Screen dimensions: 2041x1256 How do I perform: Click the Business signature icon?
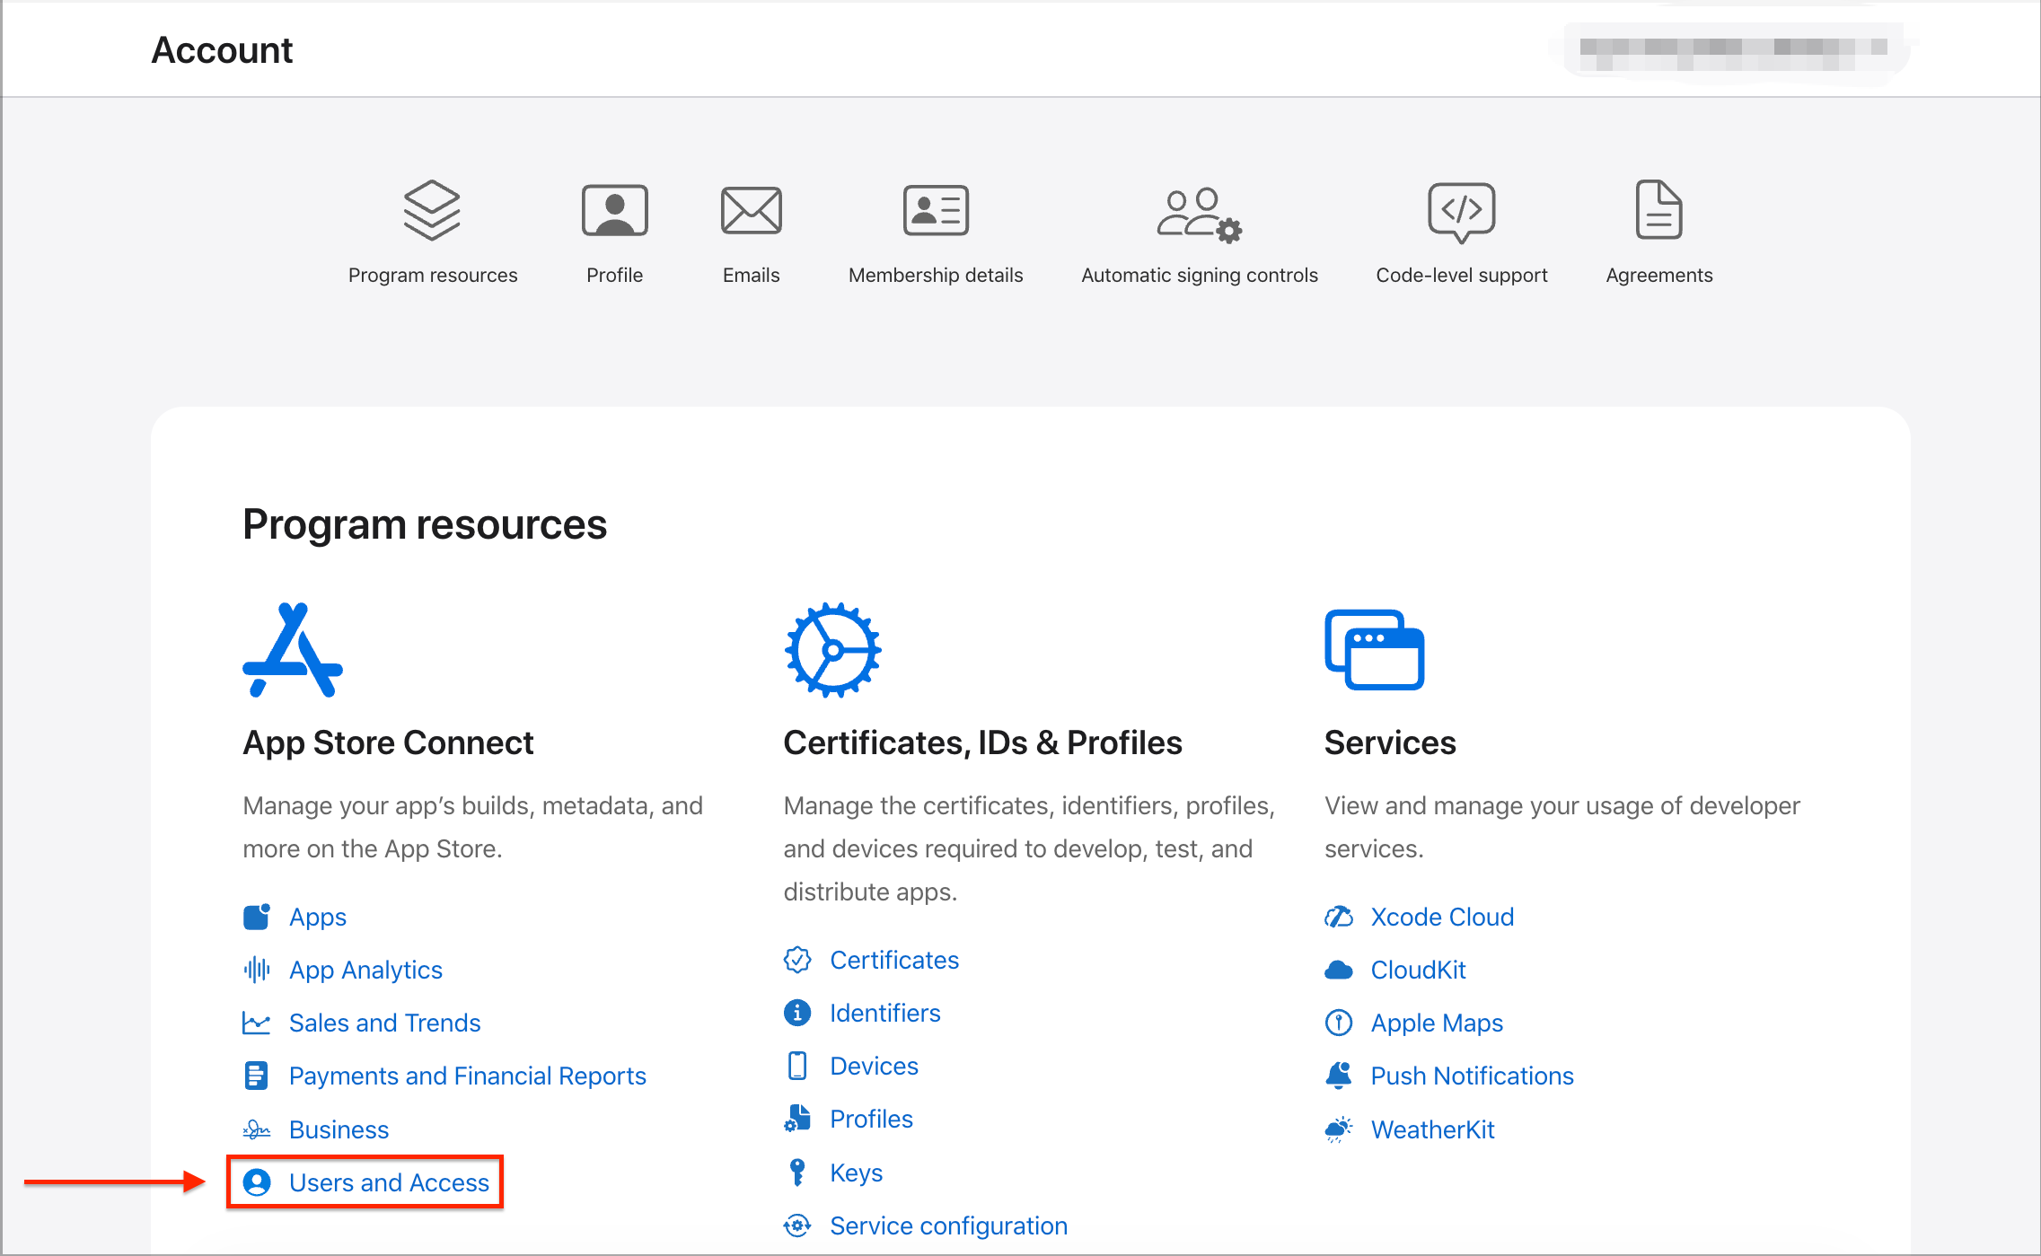[257, 1129]
